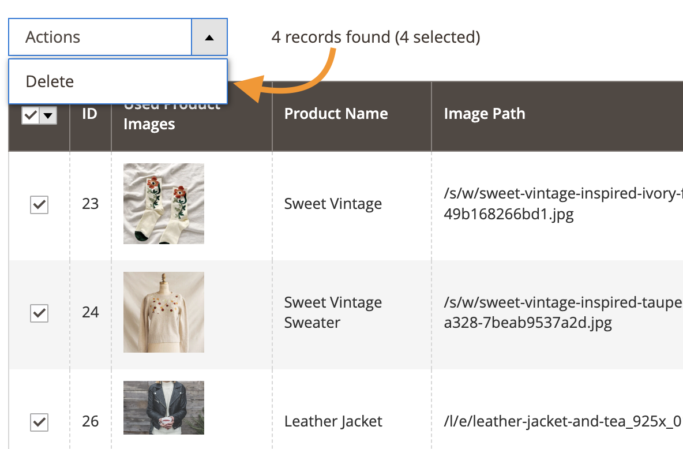Choose Delete from the Actions menu
The width and height of the screenshot is (683, 449).
click(x=118, y=81)
